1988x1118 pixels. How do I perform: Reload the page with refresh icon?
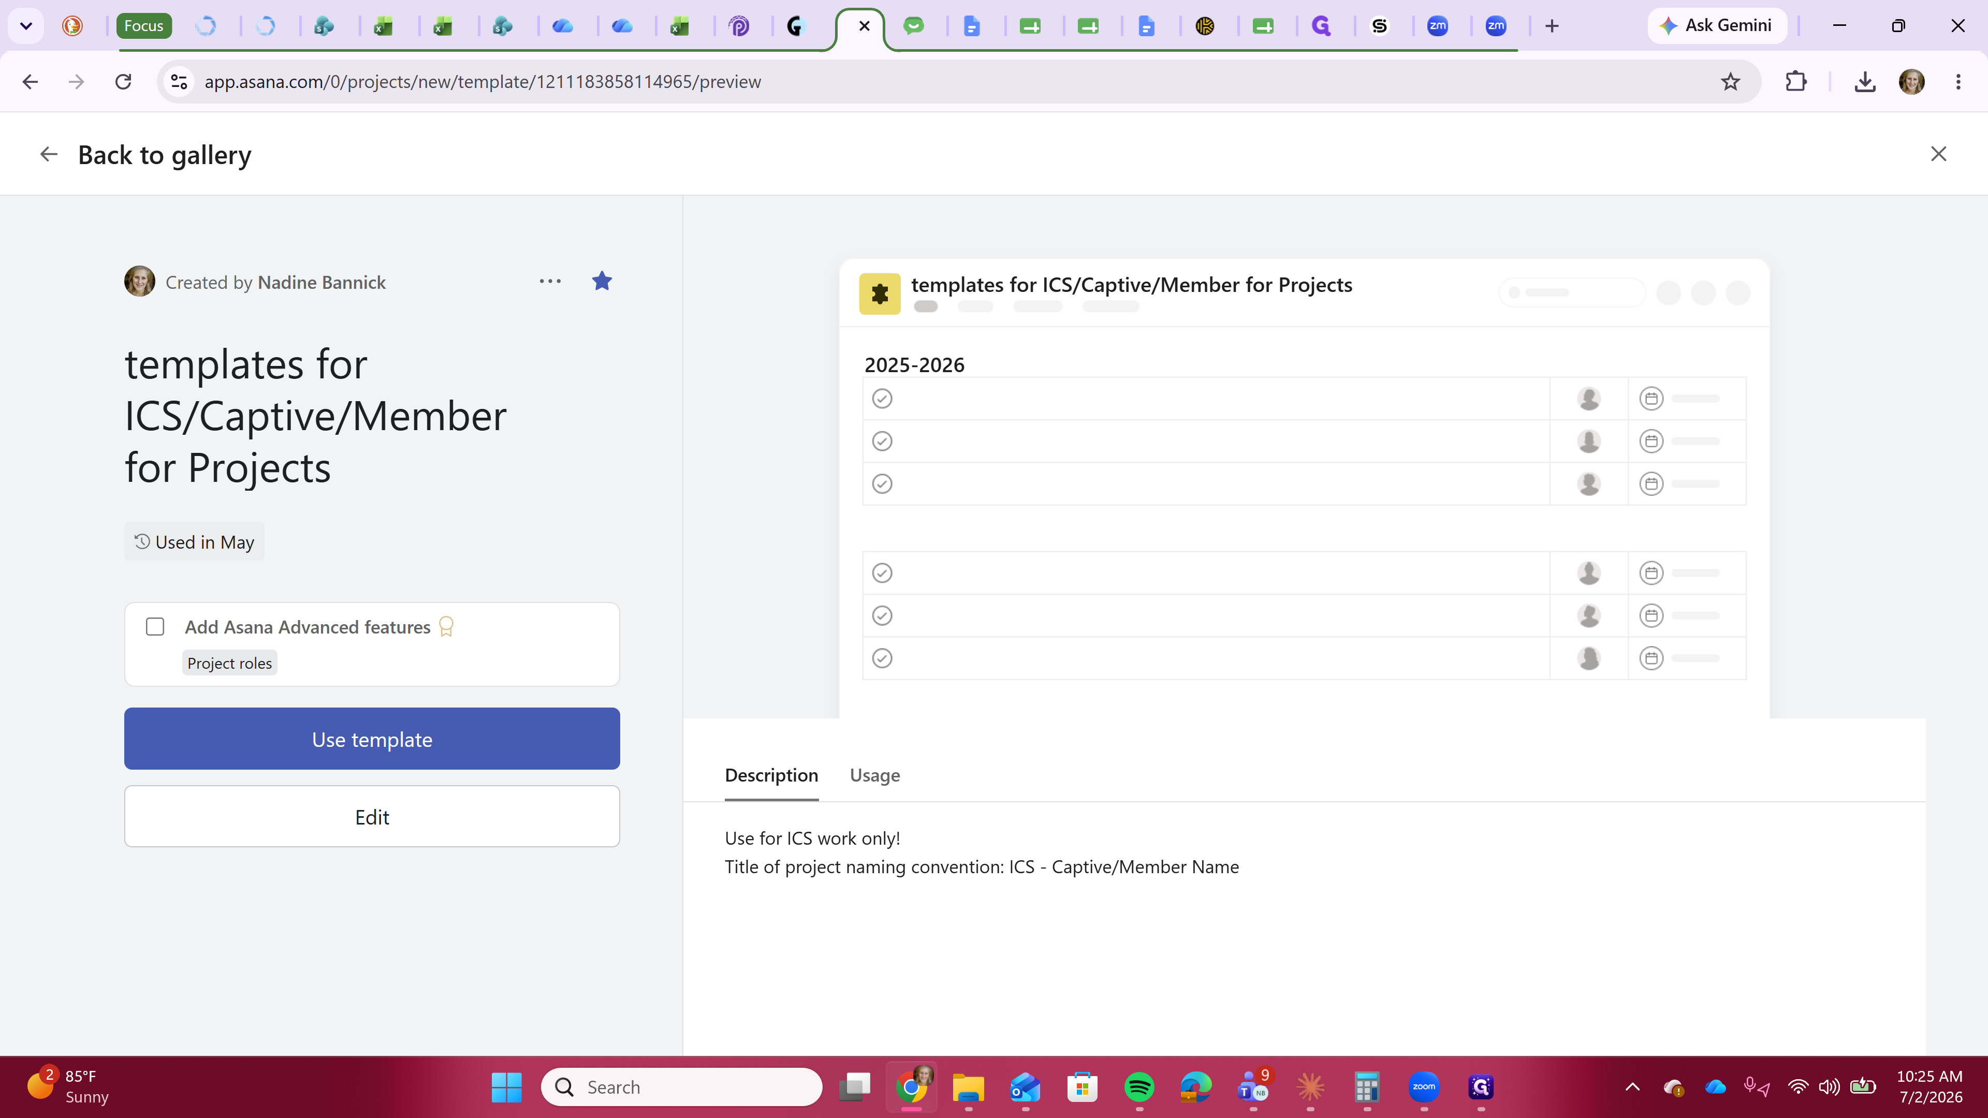click(x=124, y=82)
